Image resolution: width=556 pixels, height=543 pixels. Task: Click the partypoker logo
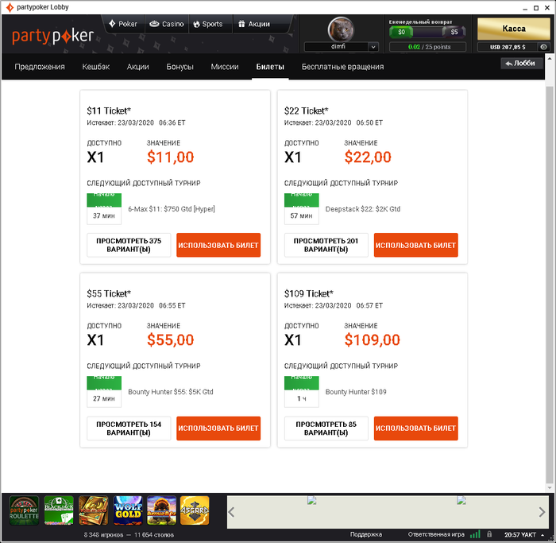point(53,36)
